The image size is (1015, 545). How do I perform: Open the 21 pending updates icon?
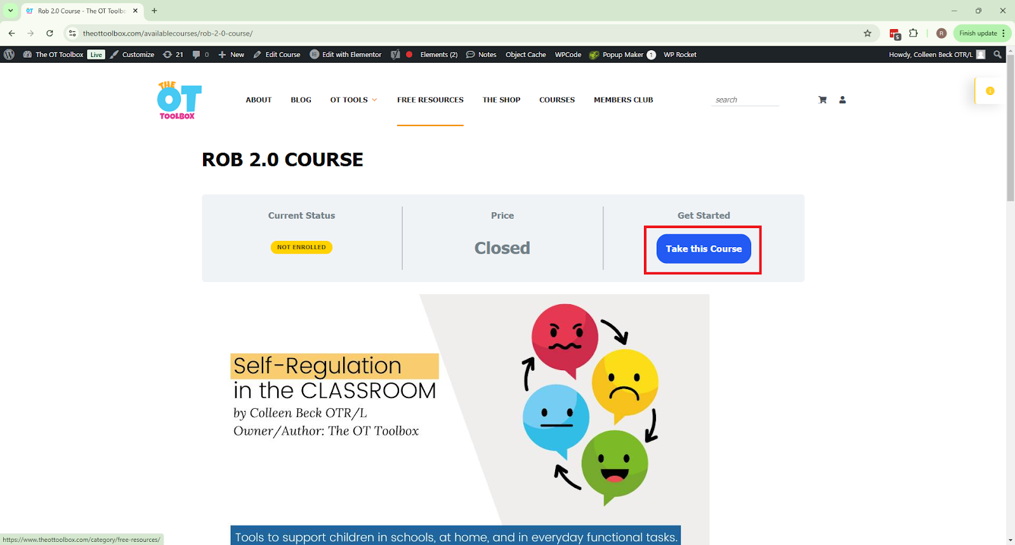173,54
